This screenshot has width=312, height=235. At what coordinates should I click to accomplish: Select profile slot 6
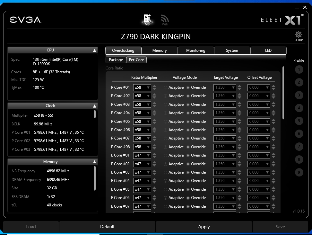coord(299,134)
